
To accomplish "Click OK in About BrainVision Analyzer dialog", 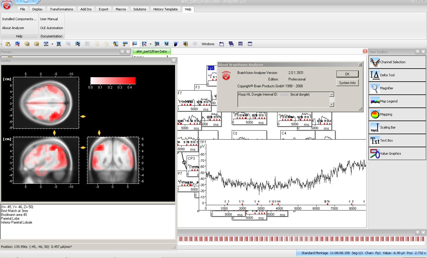I will (347, 74).
